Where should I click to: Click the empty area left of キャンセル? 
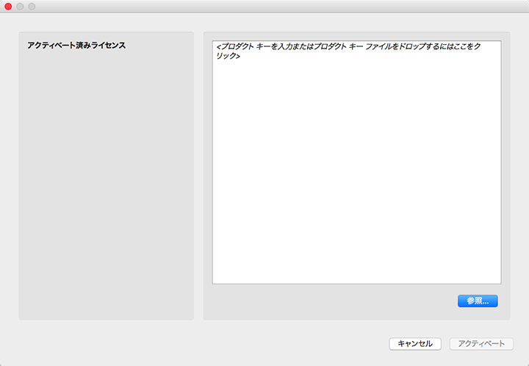[x=220, y=344]
